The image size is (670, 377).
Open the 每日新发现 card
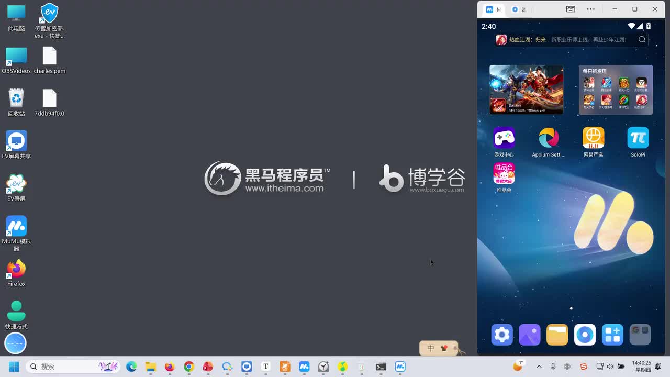[616, 90]
